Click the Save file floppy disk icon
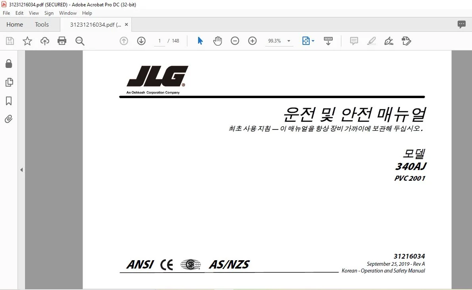This screenshot has height=290, width=472. pos(10,41)
